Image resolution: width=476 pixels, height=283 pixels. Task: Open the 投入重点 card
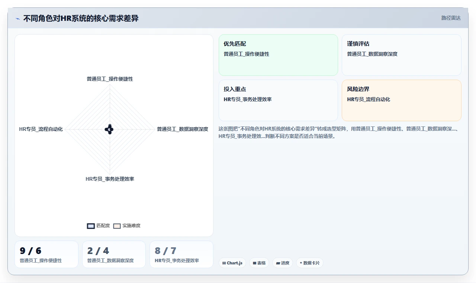(278, 100)
